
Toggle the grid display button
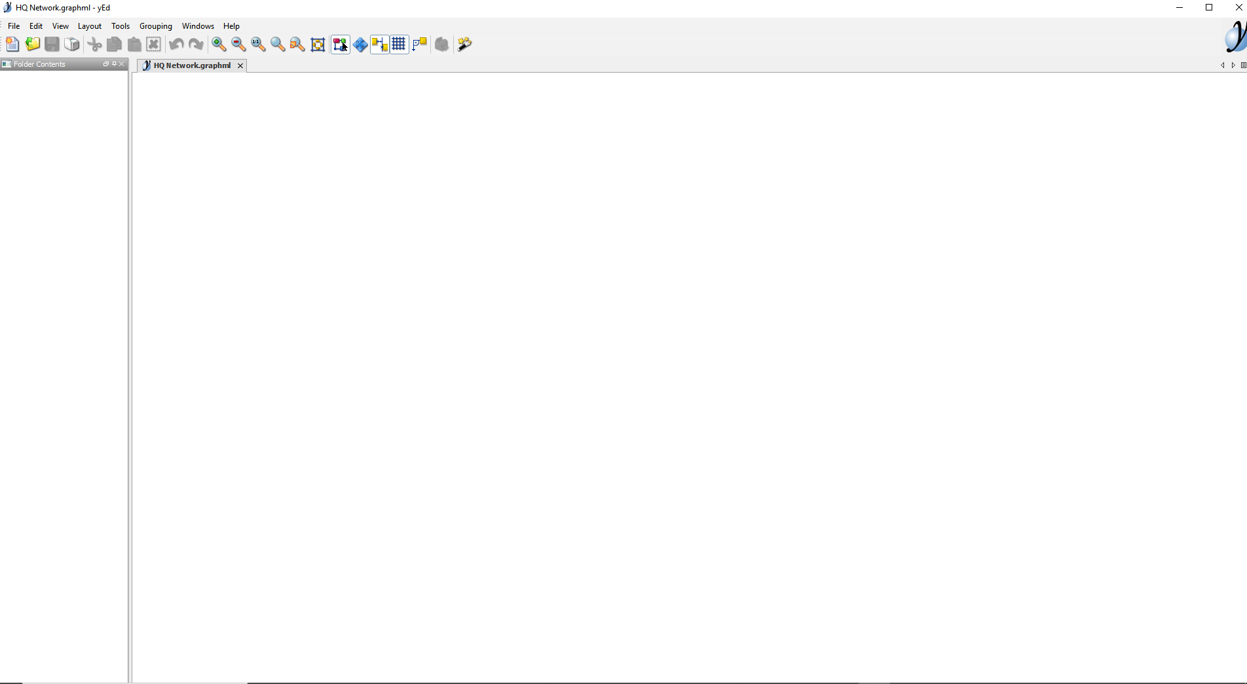tap(399, 45)
